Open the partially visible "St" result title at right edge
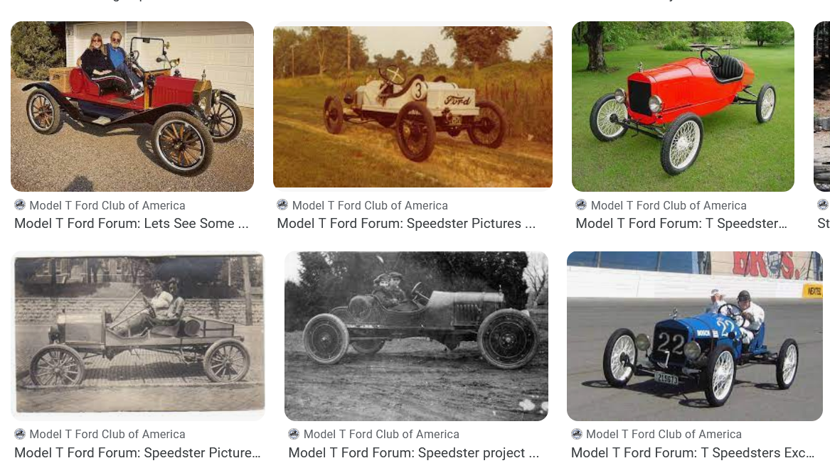 (x=824, y=224)
